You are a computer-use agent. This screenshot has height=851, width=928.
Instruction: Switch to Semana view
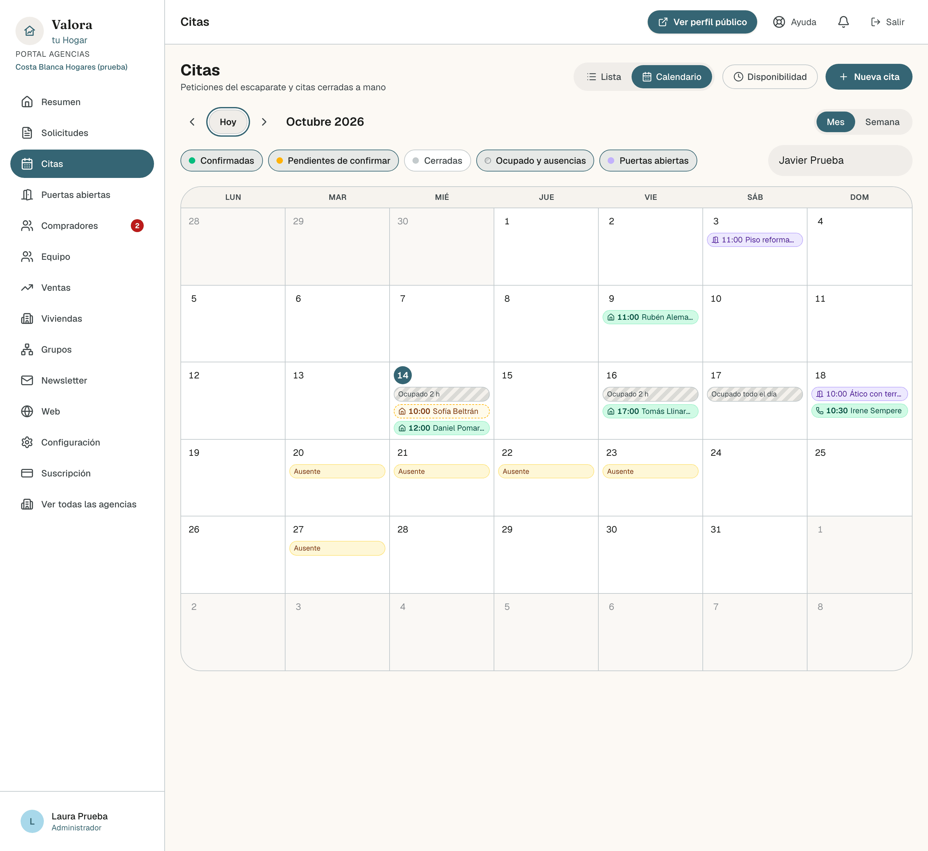(x=882, y=122)
